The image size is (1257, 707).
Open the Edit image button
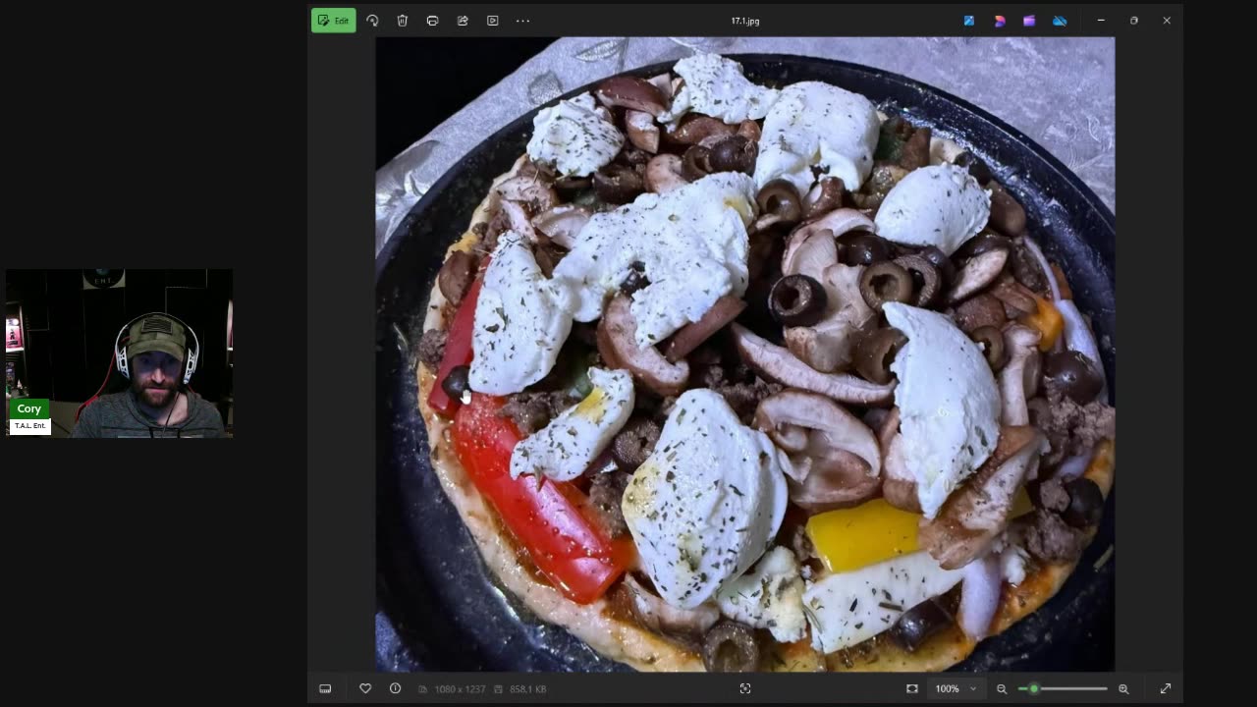coord(334,21)
